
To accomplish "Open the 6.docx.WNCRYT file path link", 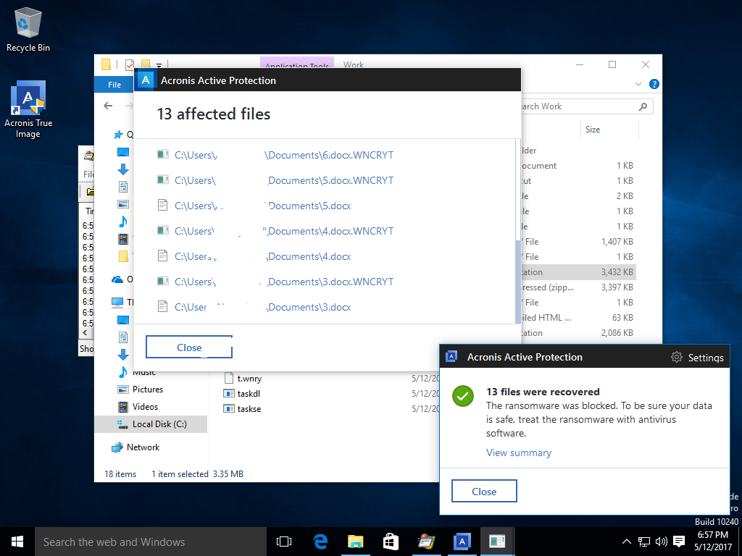I will [284, 155].
